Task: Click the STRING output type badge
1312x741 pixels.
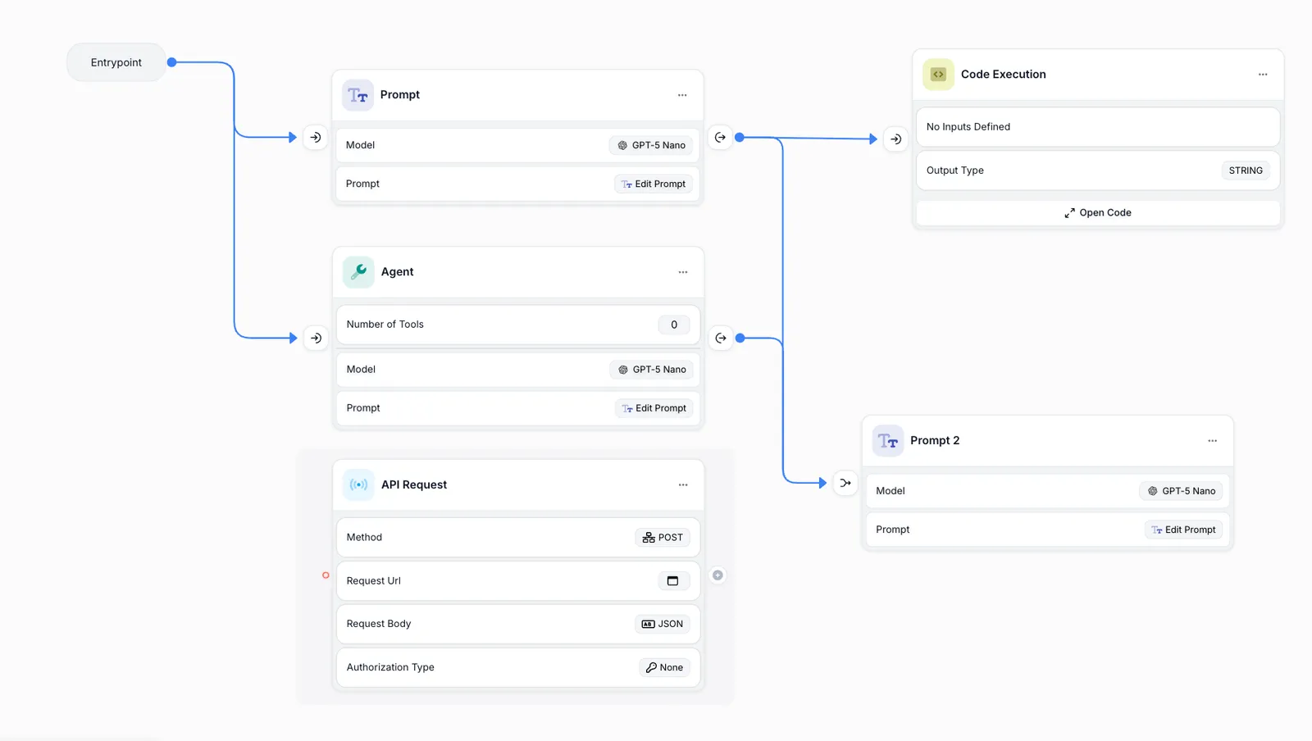Action: (x=1246, y=170)
